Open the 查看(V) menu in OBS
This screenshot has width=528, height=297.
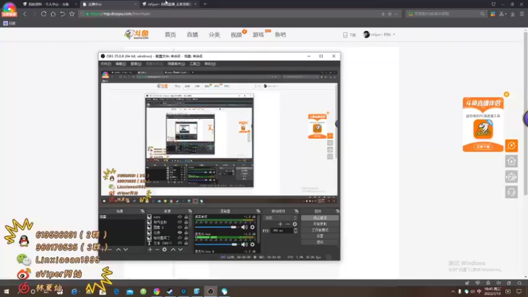[136, 63]
